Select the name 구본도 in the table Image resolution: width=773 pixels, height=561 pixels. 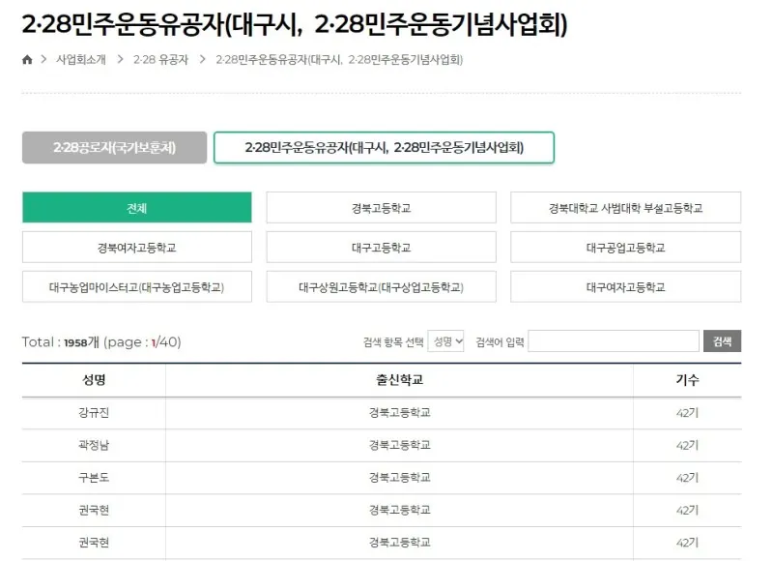point(94,478)
